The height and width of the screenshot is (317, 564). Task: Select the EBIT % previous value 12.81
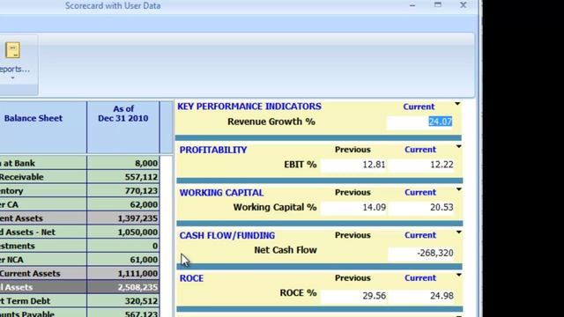pyautogui.click(x=354, y=165)
